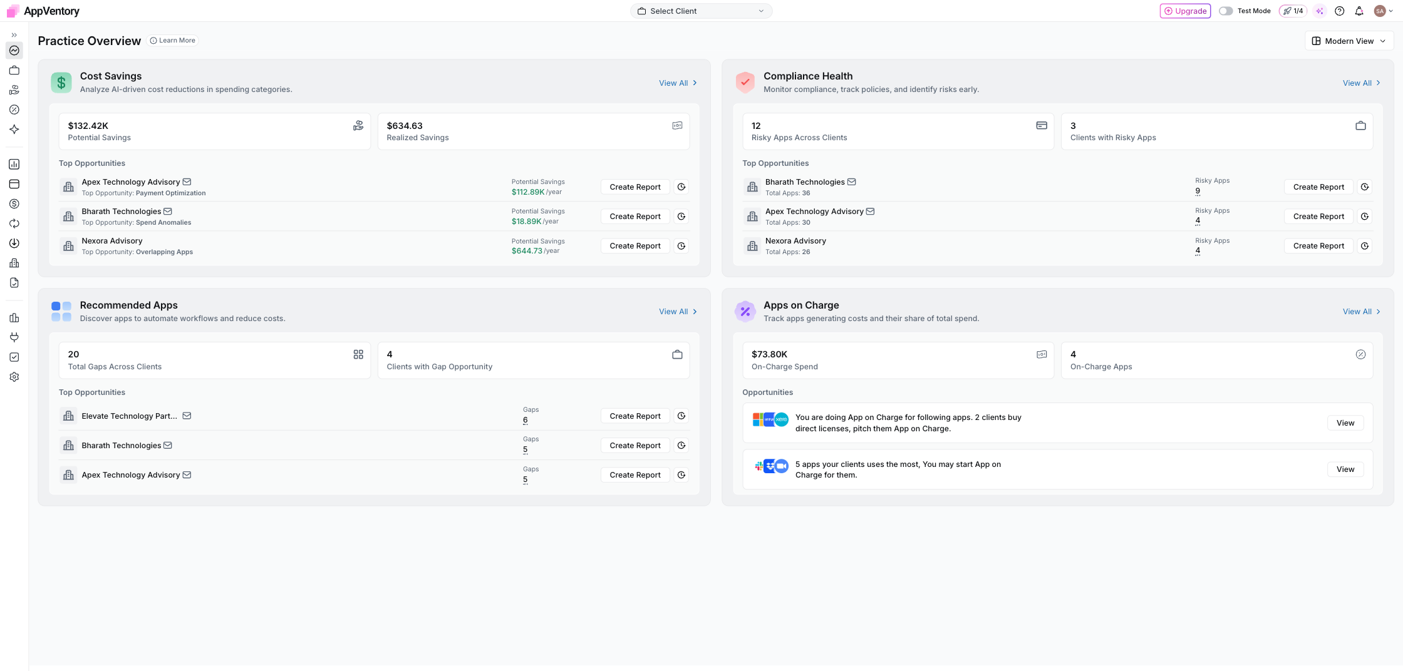The width and height of the screenshot is (1403, 671).
Task: Click View for direct licenses App on Charge pitch
Action: point(1345,423)
